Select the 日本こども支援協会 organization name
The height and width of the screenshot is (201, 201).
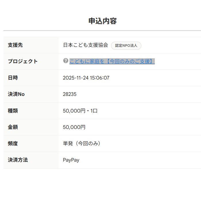[x=86, y=45]
